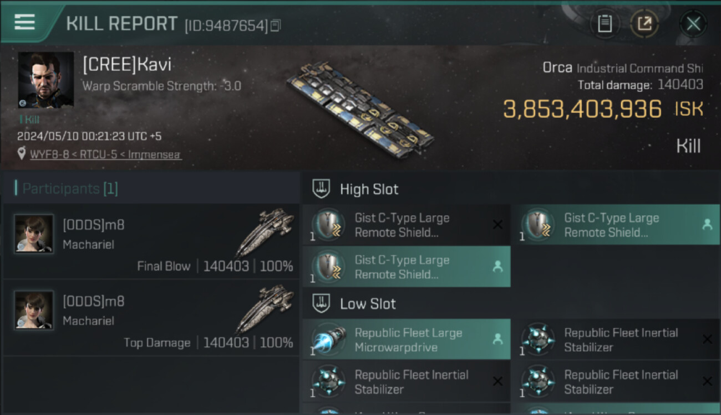Click the High Slot section header
This screenshot has width=721, height=415.
[x=369, y=189]
